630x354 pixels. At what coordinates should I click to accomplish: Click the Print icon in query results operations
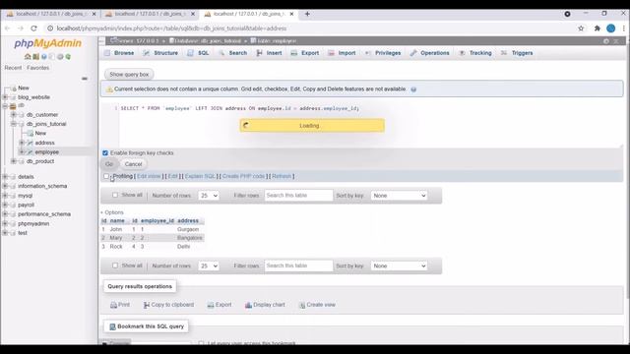tap(114, 305)
